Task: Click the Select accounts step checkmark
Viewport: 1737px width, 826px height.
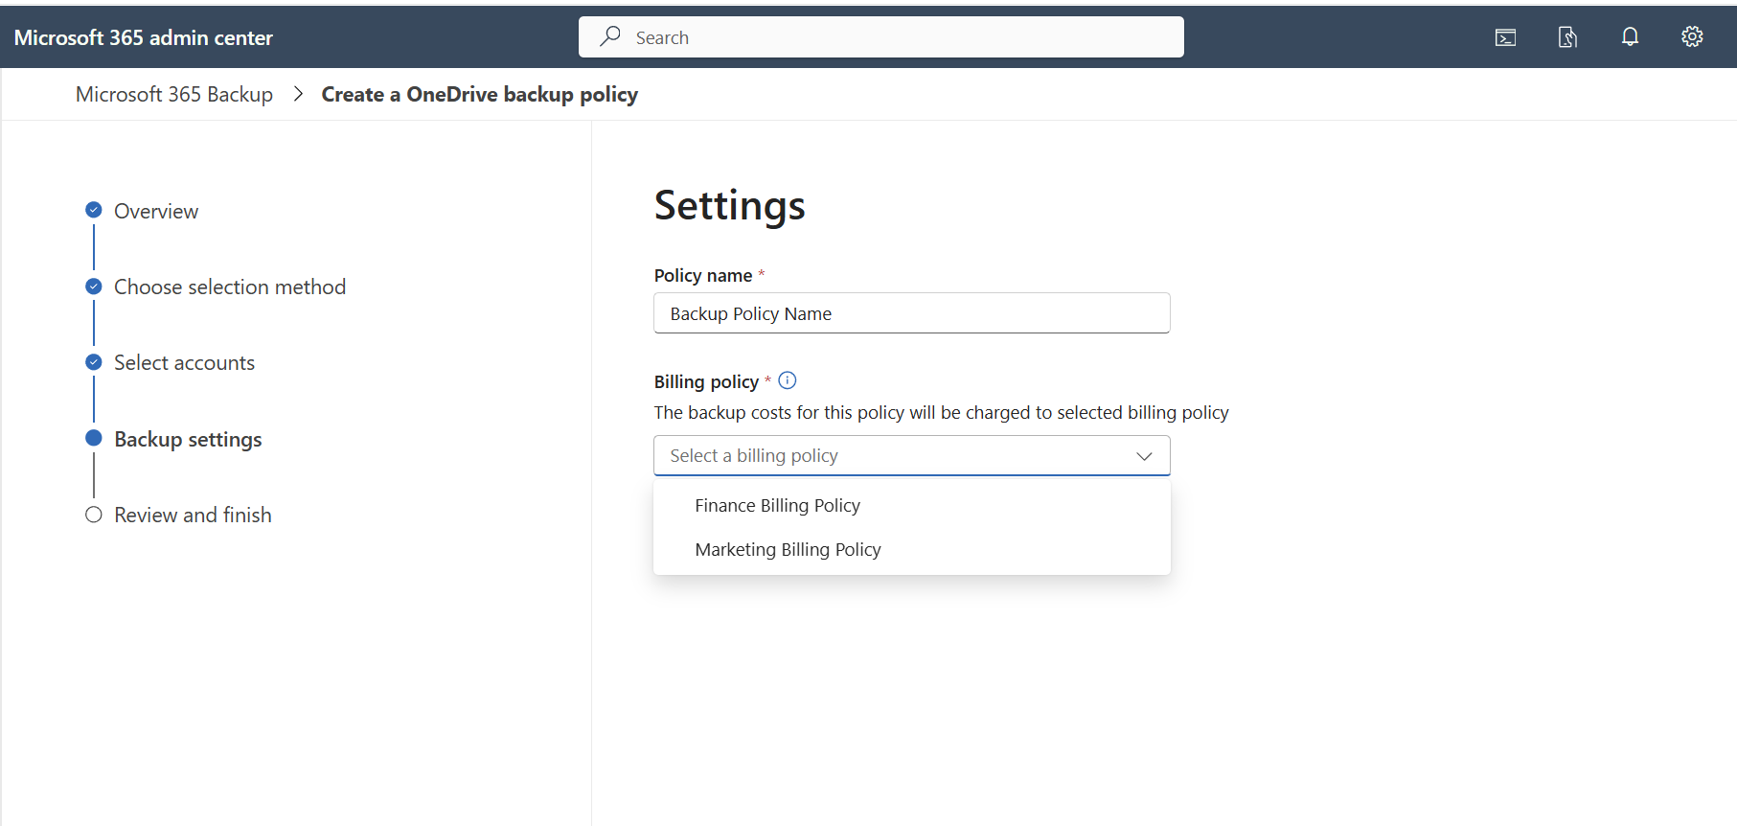Action: [94, 362]
